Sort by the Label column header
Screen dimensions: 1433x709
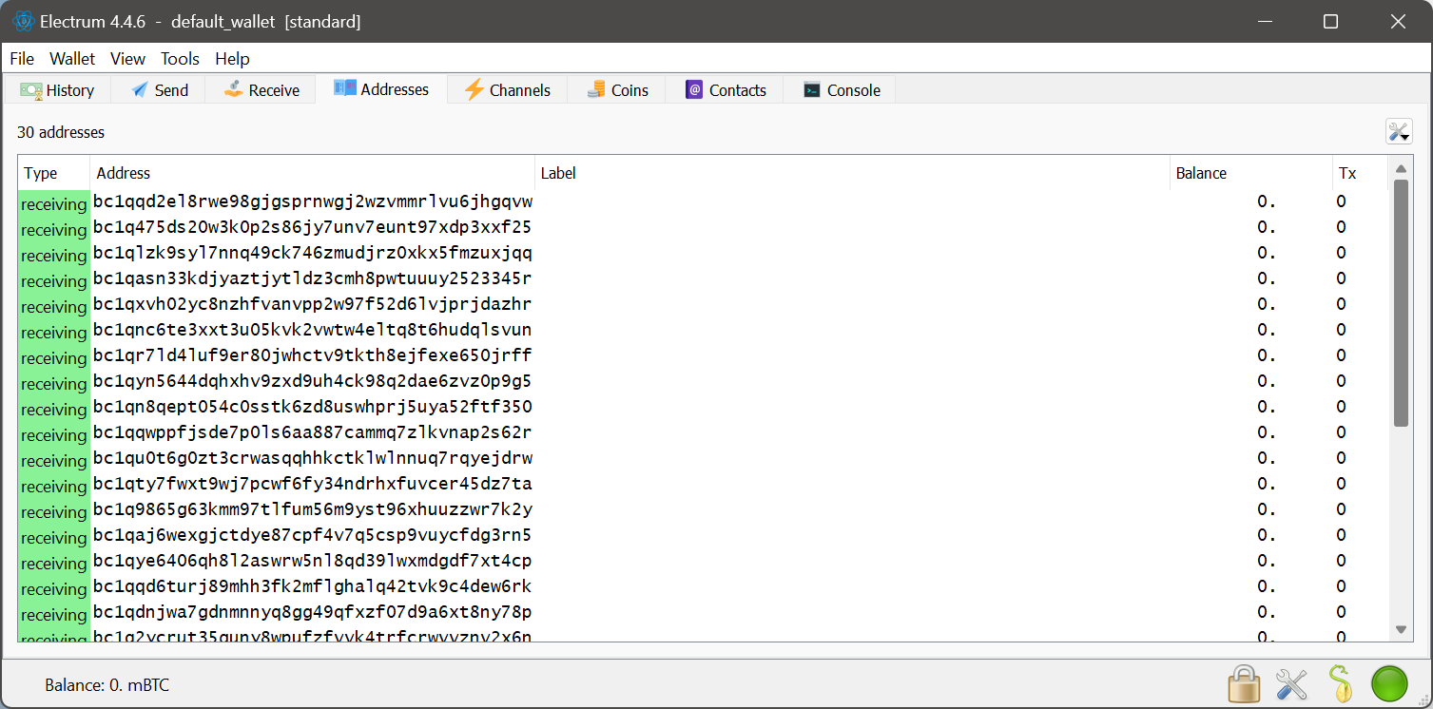[x=852, y=173]
